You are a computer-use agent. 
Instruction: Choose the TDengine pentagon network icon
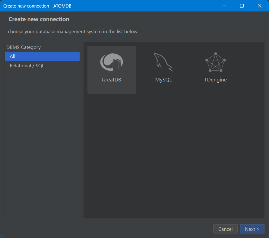point(215,62)
